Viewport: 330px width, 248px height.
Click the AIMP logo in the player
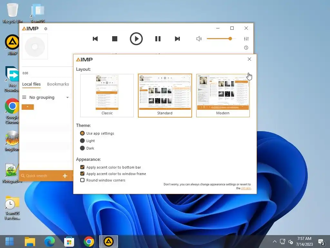coord(30,28)
